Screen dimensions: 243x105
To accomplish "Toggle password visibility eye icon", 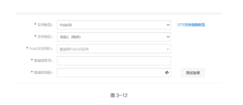I will pyautogui.click(x=167, y=72).
